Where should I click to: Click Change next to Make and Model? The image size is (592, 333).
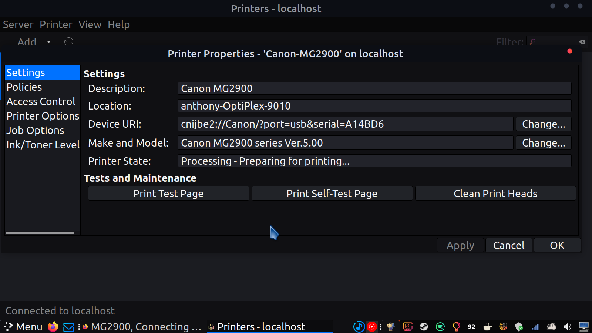pyautogui.click(x=544, y=143)
